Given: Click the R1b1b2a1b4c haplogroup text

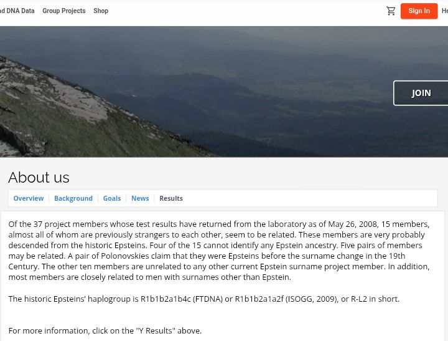Looking at the screenshot, I should click(166, 299).
